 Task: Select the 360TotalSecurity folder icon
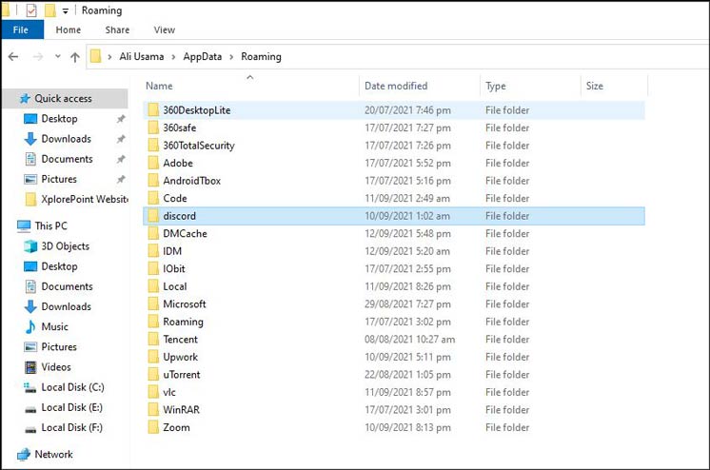coord(153,146)
